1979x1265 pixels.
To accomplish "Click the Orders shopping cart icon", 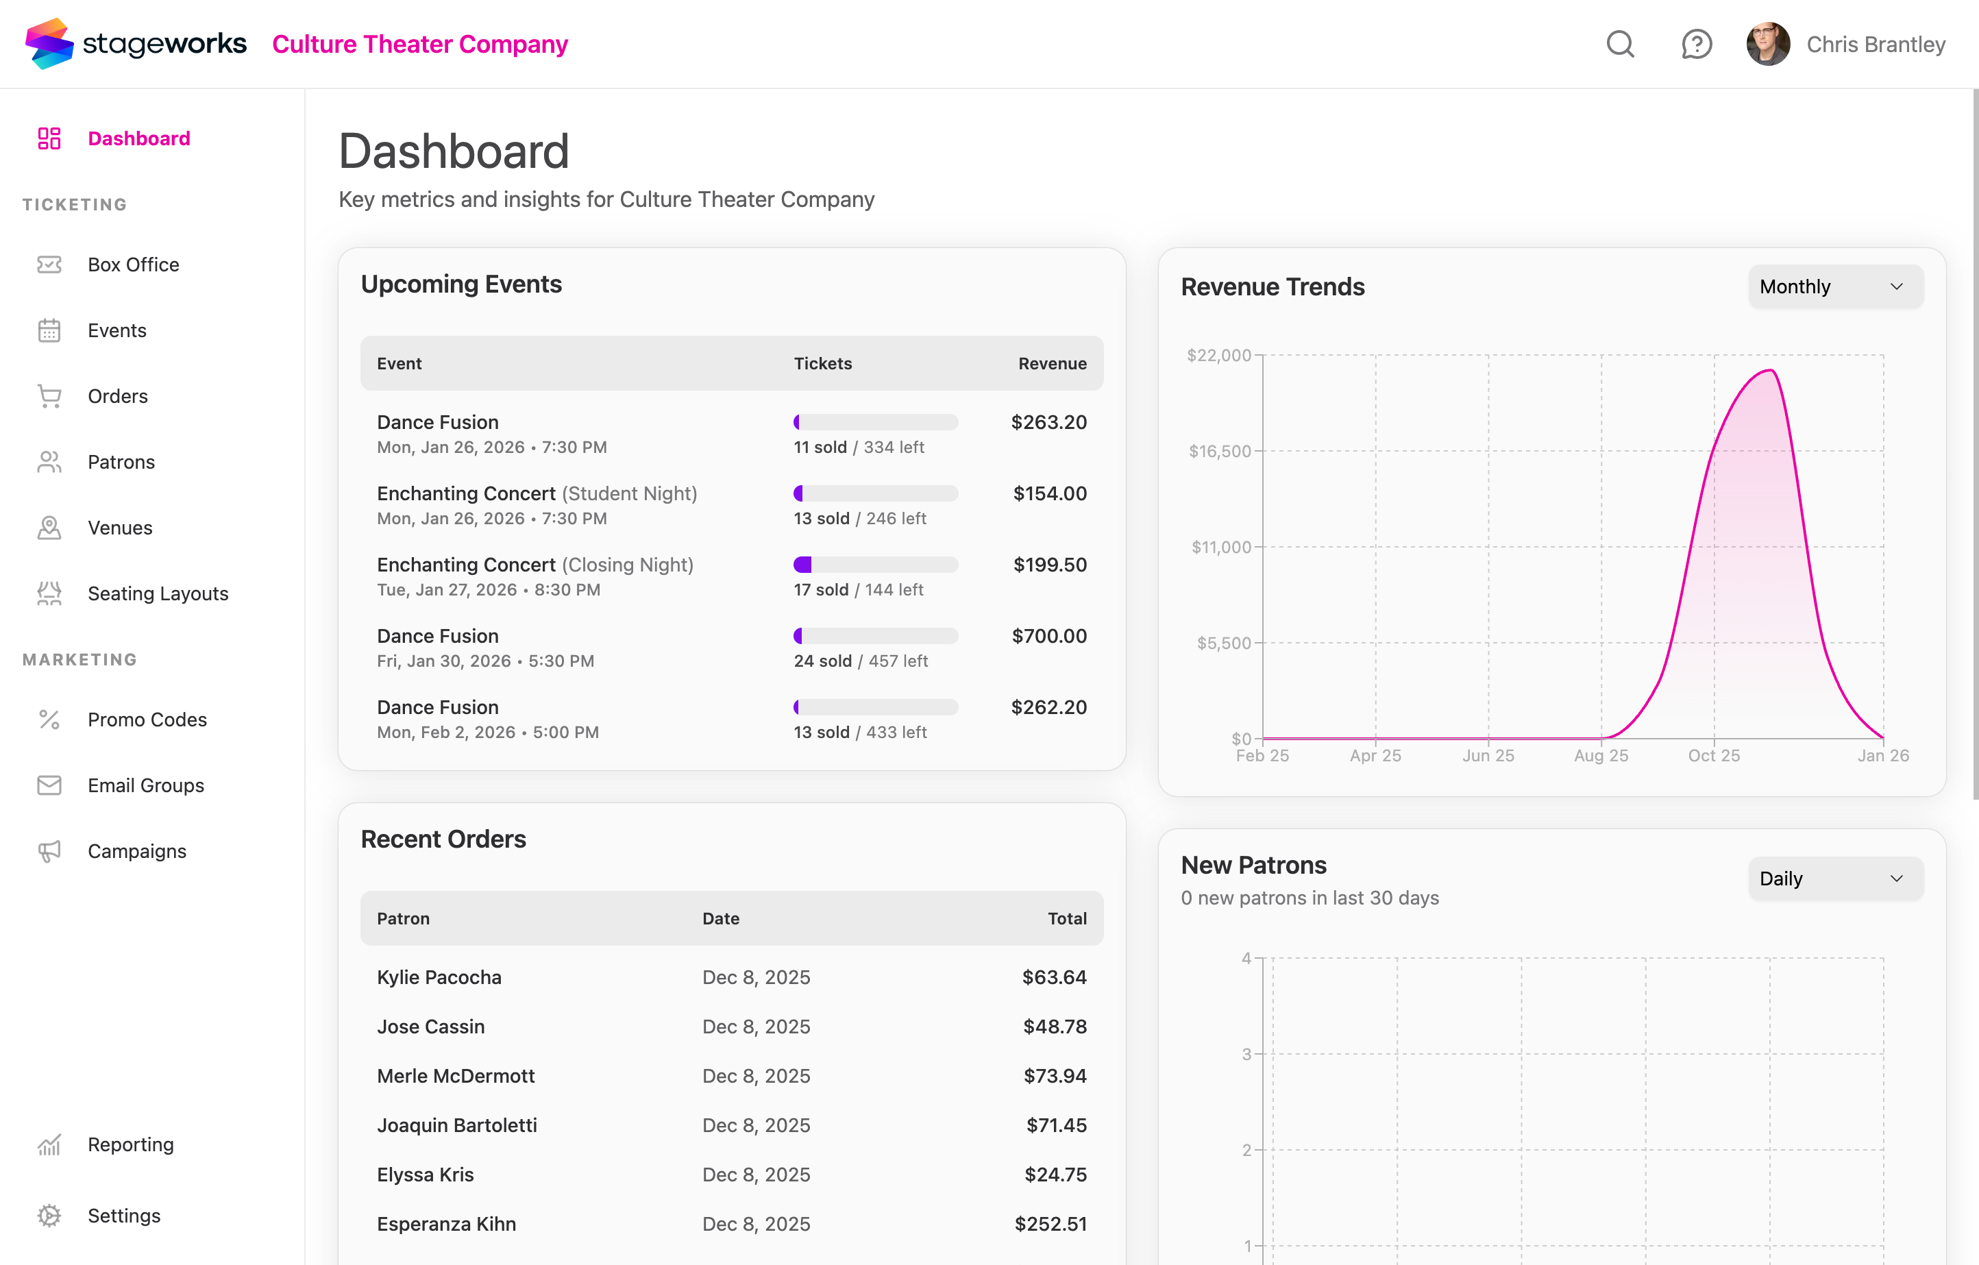I will [x=49, y=395].
